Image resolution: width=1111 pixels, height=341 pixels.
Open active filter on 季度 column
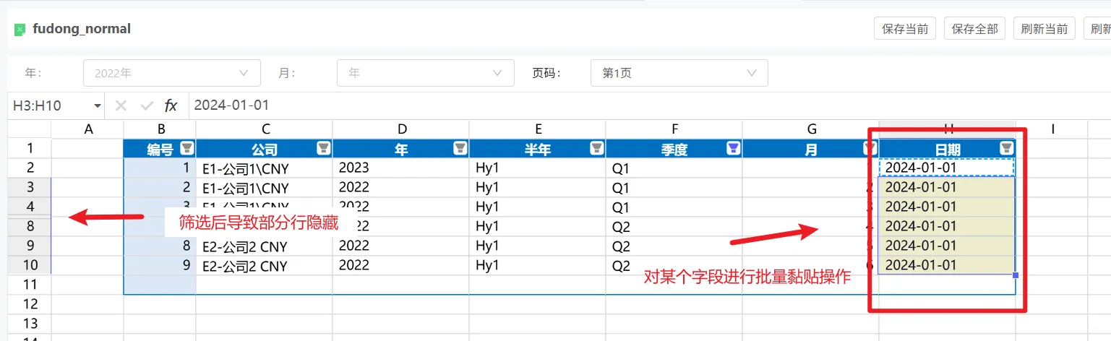(x=733, y=149)
